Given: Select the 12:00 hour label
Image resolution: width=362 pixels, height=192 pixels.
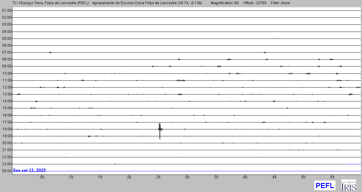Looking at the screenshot, I should pos(6,87).
